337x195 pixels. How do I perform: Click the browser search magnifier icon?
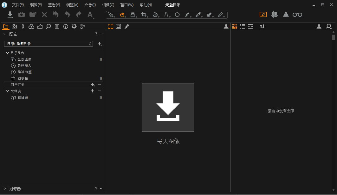pyautogui.click(x=329, y=26)
